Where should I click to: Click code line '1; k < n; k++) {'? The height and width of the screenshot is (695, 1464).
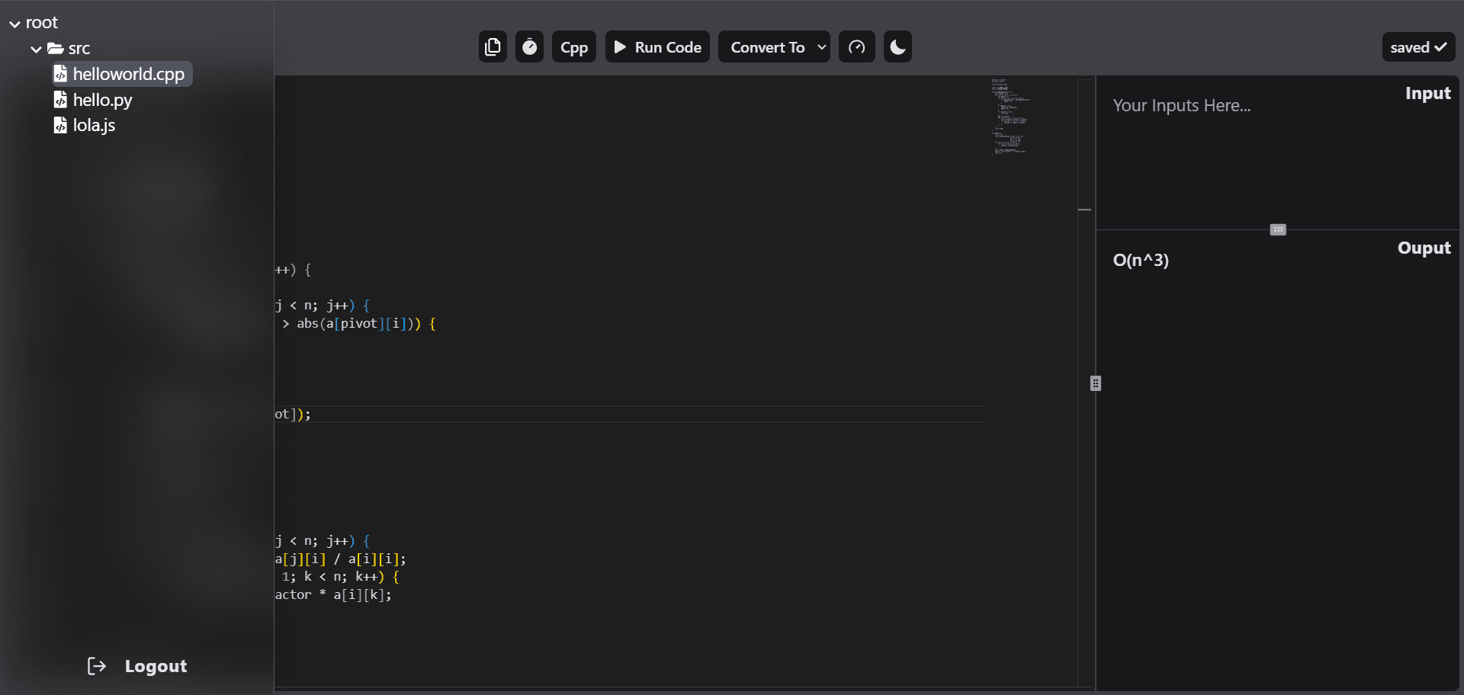tap(339, 577)
